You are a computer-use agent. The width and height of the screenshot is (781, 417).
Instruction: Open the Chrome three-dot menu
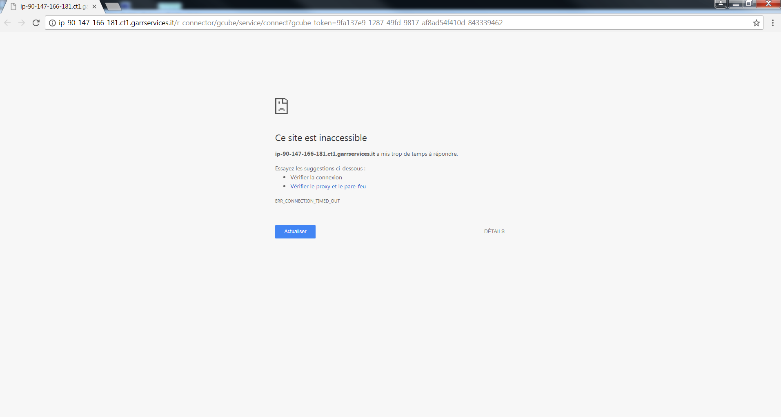point(773,23)
